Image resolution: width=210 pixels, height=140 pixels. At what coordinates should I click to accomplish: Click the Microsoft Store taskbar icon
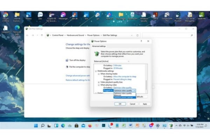(76, 126)
